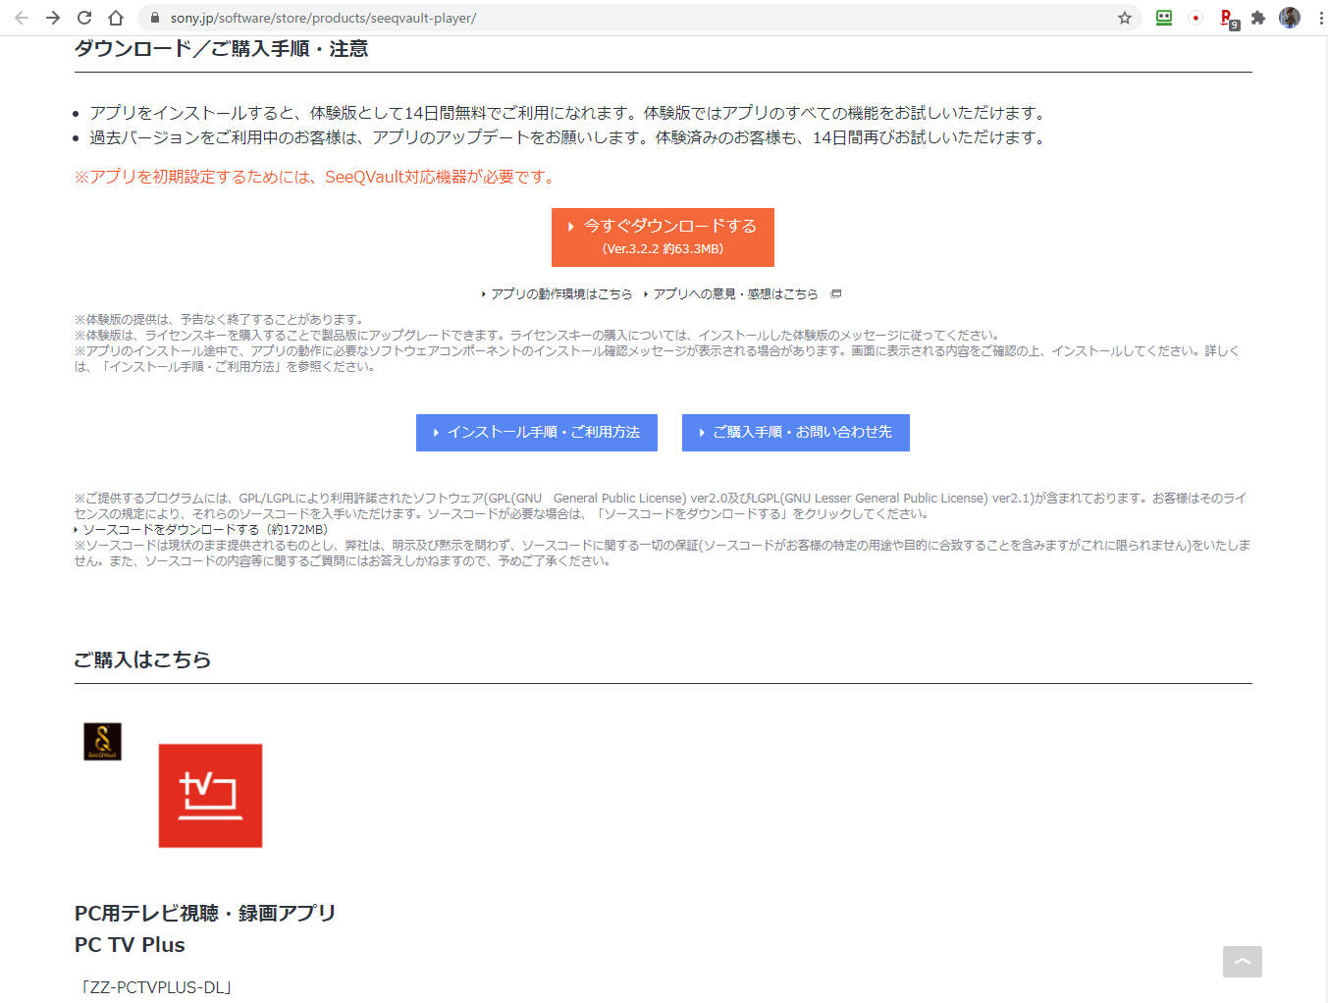1328x1003 pixels.
Task: Go to the browser home page
Action: pos(116,18)
